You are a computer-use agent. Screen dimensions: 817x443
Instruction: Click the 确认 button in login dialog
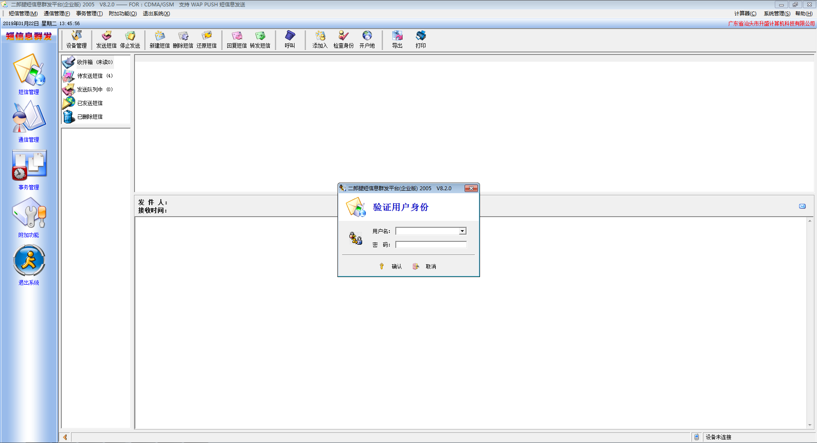(x=391, y=266)
